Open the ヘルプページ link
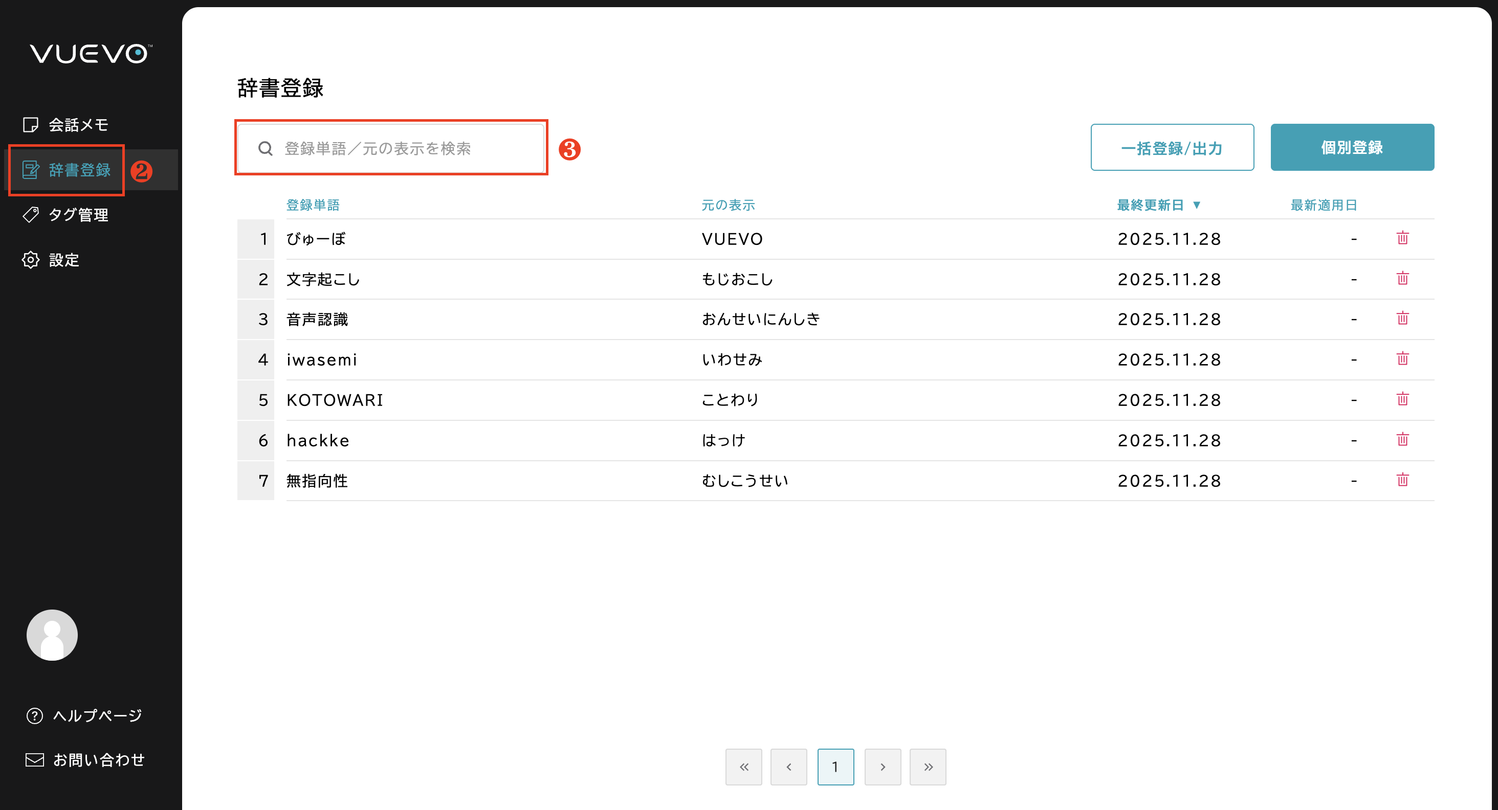This screenshot has width=1498, height=810. coord(97,715)
